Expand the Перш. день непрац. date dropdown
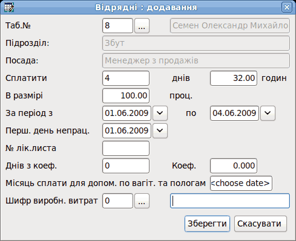The height and width of the screenshot is (241, 296). pos(160,130)
